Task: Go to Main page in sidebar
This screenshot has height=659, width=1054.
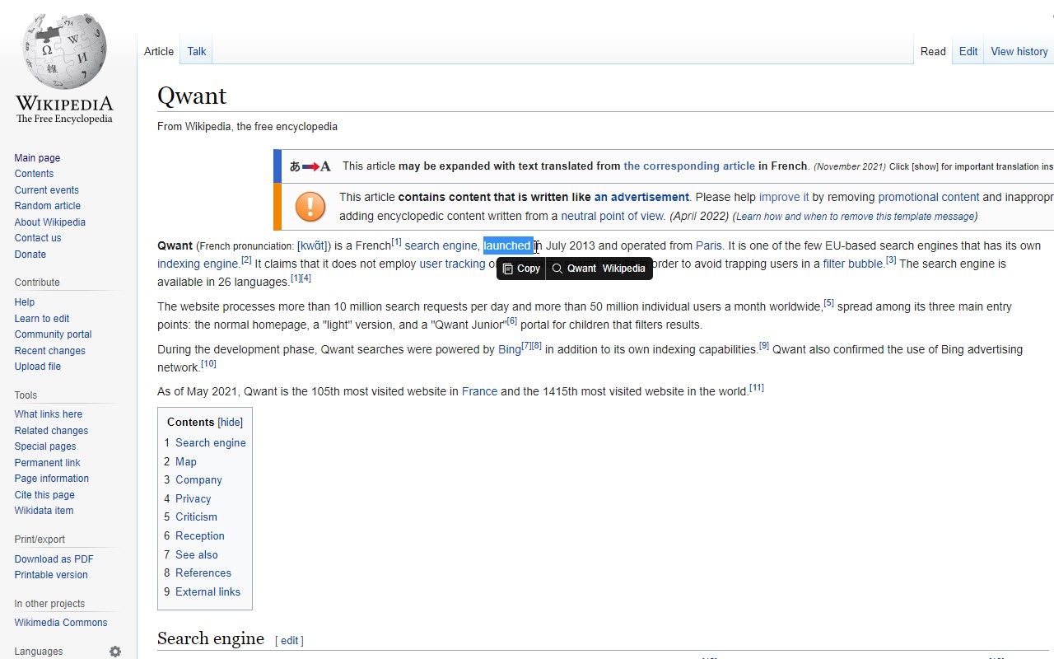Action: tap(37, 158)
